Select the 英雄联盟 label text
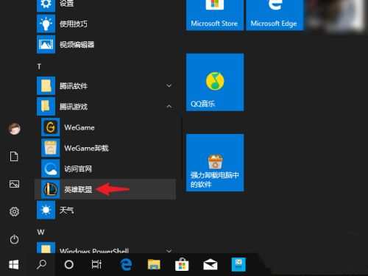The height and width of the screenshot is (276, 368). coord(78,189)
